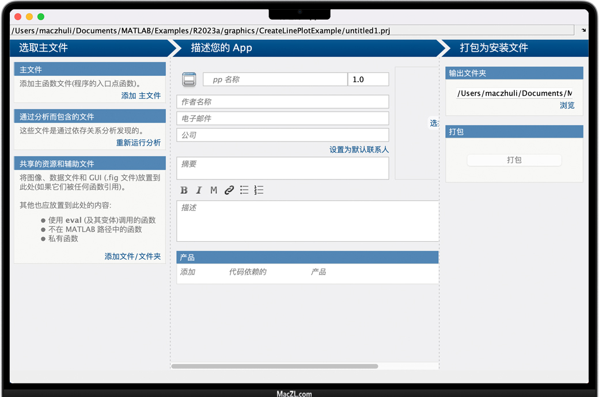Click 重新运行分析 link

pyautogui.click(x=138, y=143)
